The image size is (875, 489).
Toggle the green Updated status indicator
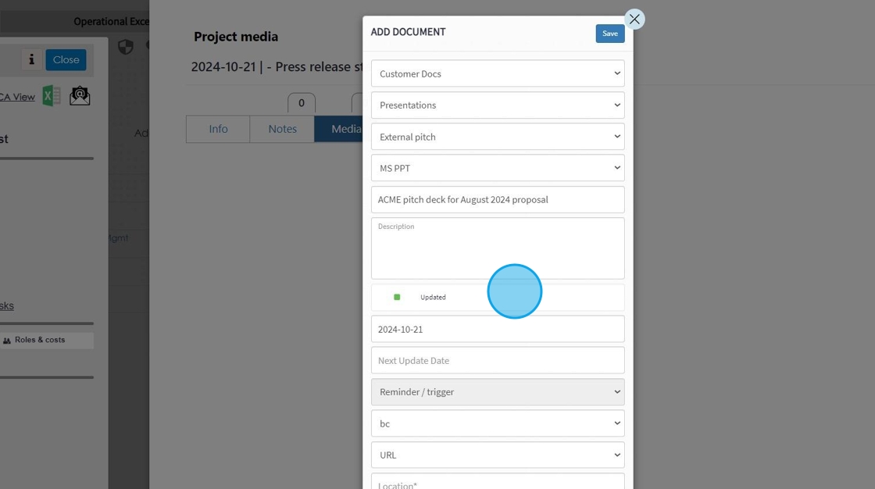(x=397, y=297)
